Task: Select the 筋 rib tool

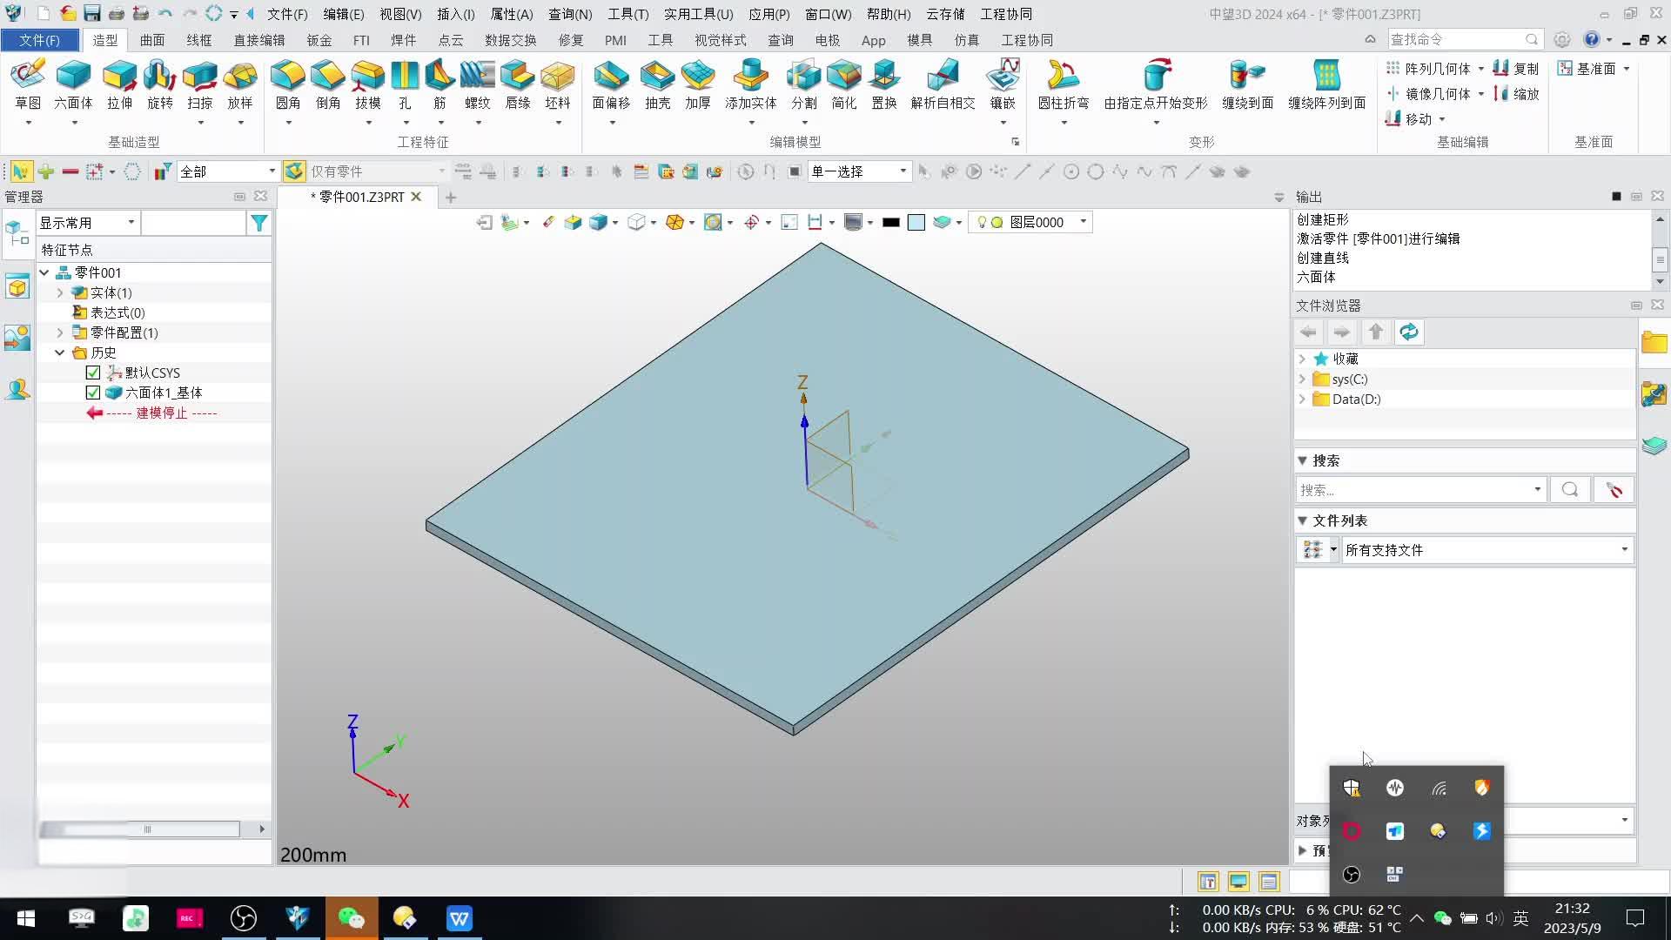Action: point(440,85)
